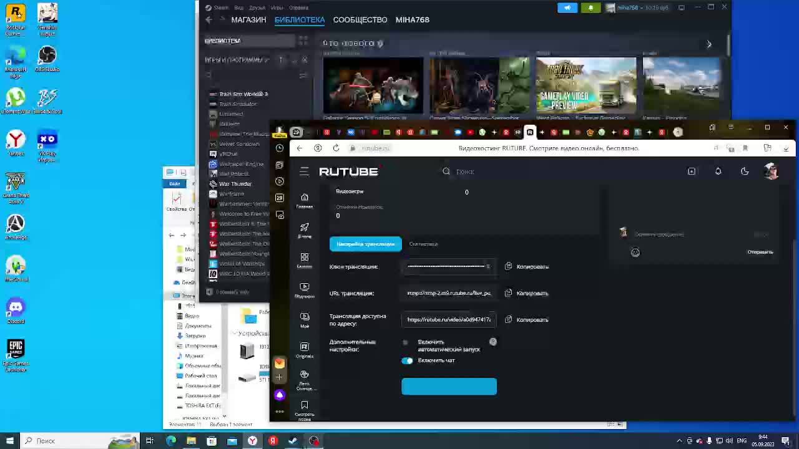Open Steam СООБЩЕСТВО tab
The height and width of the screenshot is (449, 799).
[360, 19]
